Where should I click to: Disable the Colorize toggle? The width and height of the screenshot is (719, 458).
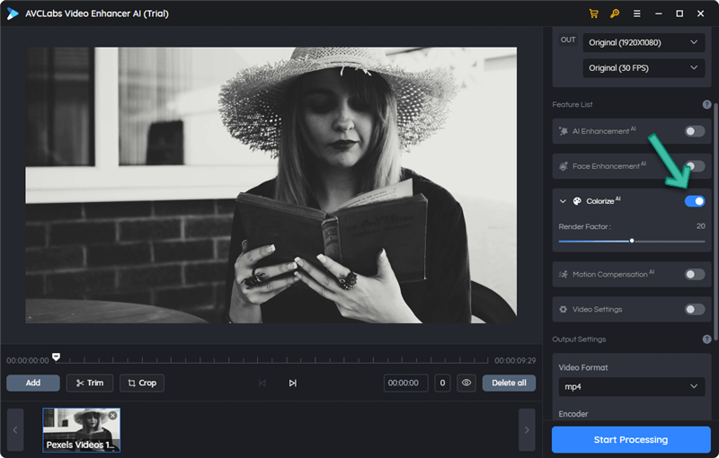(x=694, y=201)
